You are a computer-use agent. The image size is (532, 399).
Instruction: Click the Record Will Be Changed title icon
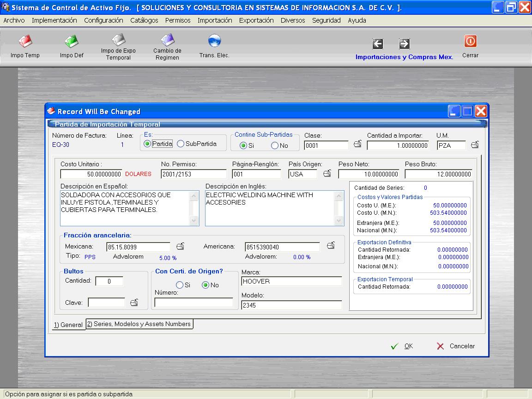51,111
